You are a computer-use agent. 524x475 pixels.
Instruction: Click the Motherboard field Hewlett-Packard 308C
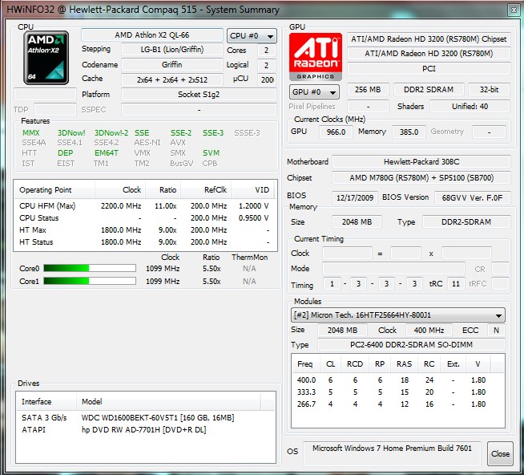point(421,162)
